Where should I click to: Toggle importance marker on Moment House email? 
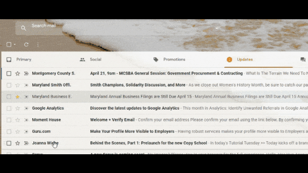click(26, 120)
